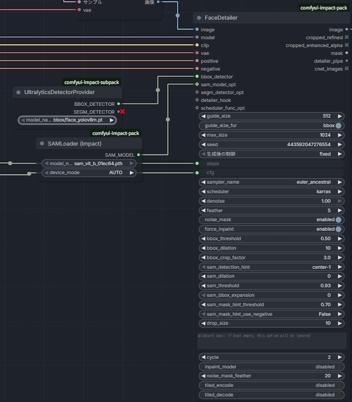Click the segm_detector_opt input port on FaceDetailer
Screen dimensions: 352x402
(x=197, y=92)
